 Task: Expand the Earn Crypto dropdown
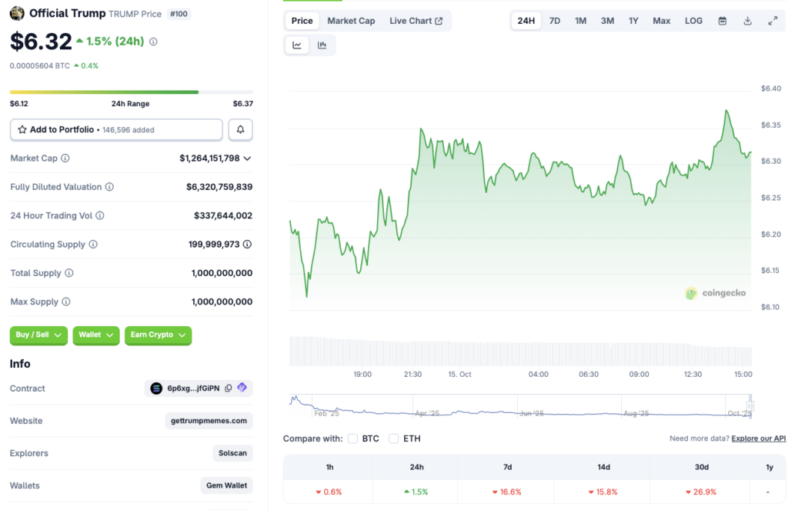click(158, 335)
